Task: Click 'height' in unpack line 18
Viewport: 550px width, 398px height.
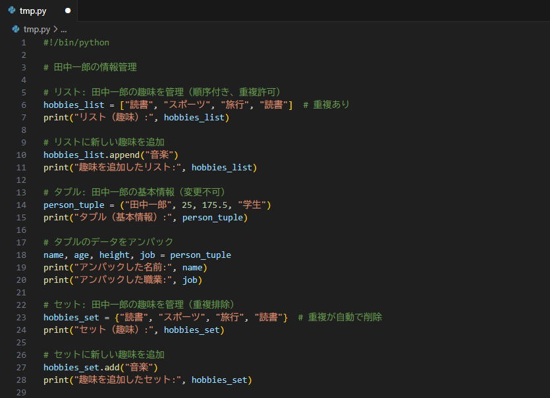Action: pos(115,255)
